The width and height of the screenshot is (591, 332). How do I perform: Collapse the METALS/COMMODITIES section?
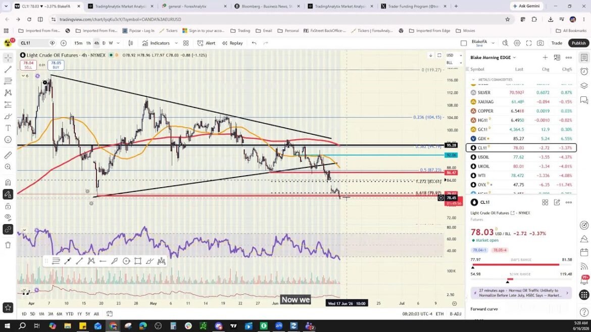[x=474, y=79]
